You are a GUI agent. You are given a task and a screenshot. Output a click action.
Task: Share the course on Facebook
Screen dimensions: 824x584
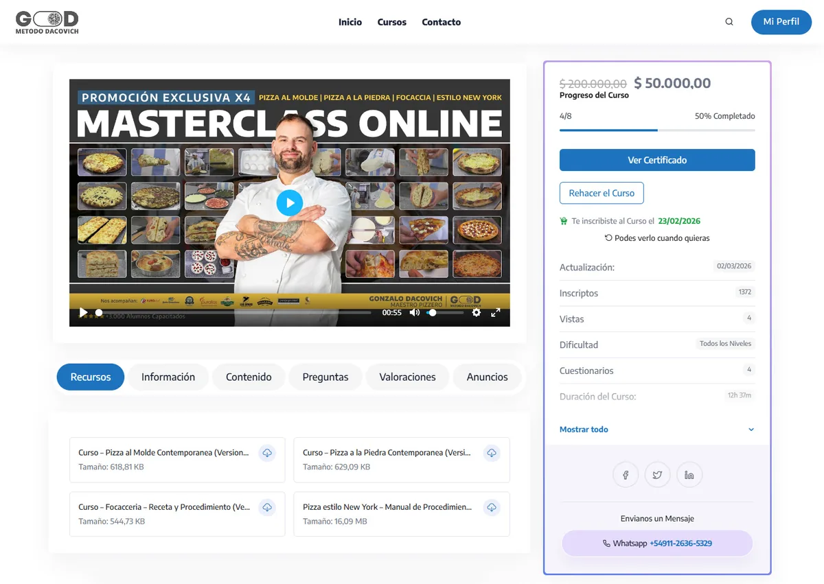click(626, 475)
